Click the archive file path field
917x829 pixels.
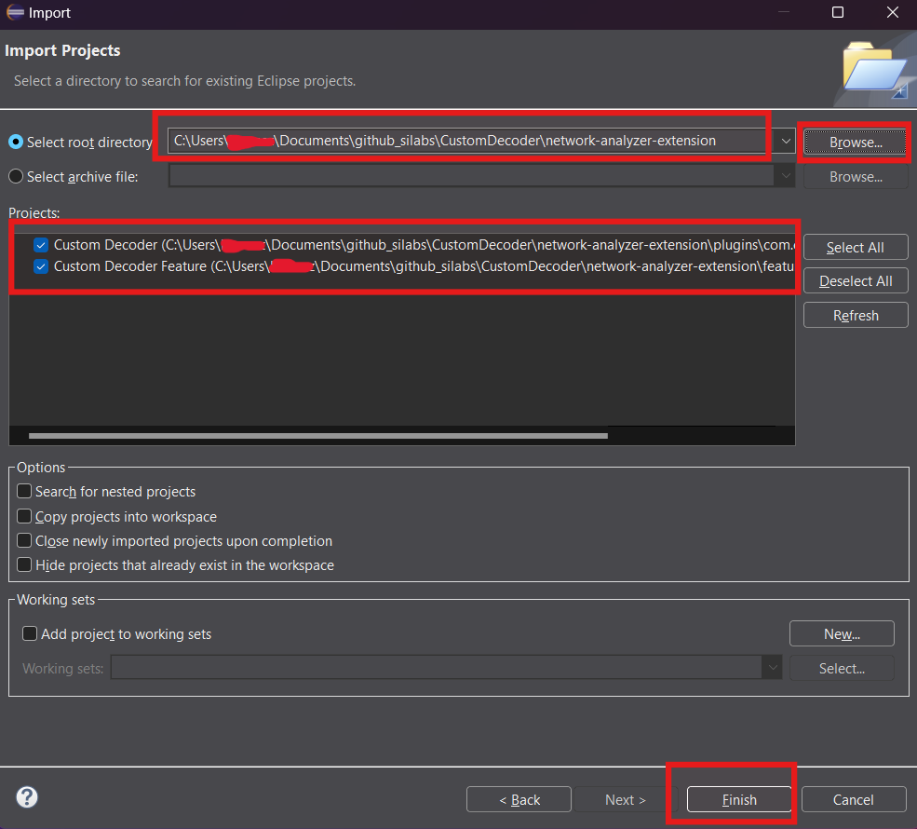[471, 175]
